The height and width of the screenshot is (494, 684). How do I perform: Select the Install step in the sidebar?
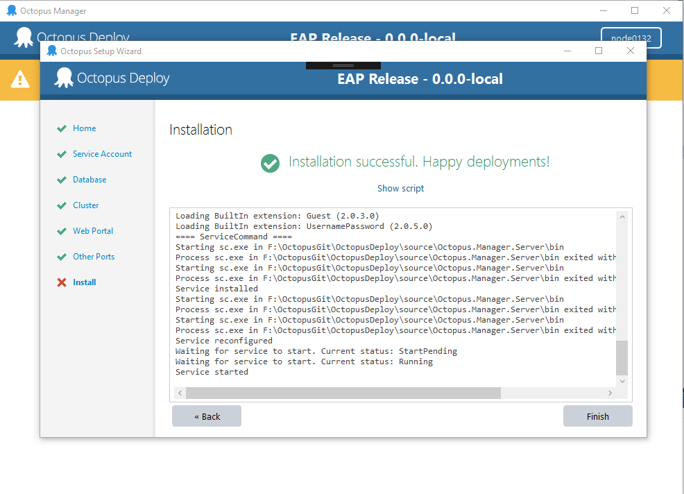coord(85,282)
